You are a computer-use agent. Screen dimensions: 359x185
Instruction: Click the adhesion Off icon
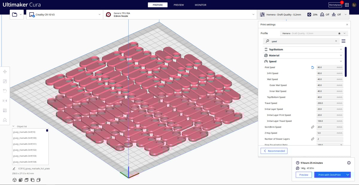point(334,14)
